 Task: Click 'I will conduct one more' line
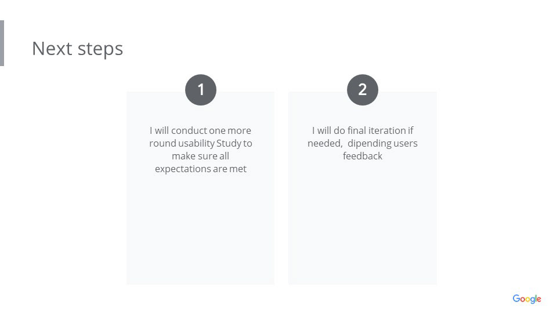pos(200,130)
